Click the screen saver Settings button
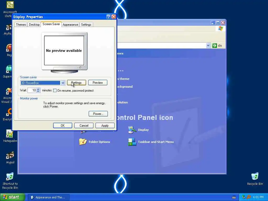This screenshot has width=268, height=201. pyautogui.click(x=76, y=83)
